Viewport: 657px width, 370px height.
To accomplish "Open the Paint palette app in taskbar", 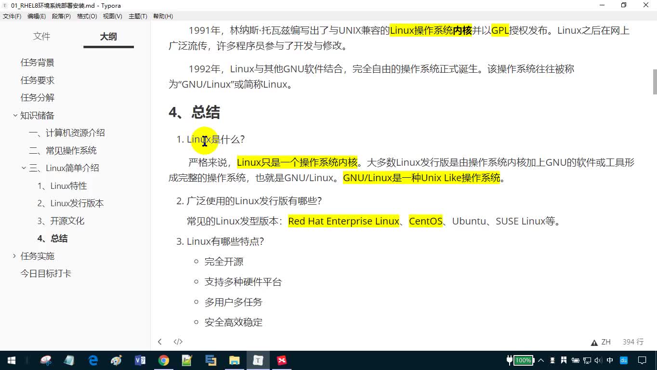I will [x=117, y=360].
